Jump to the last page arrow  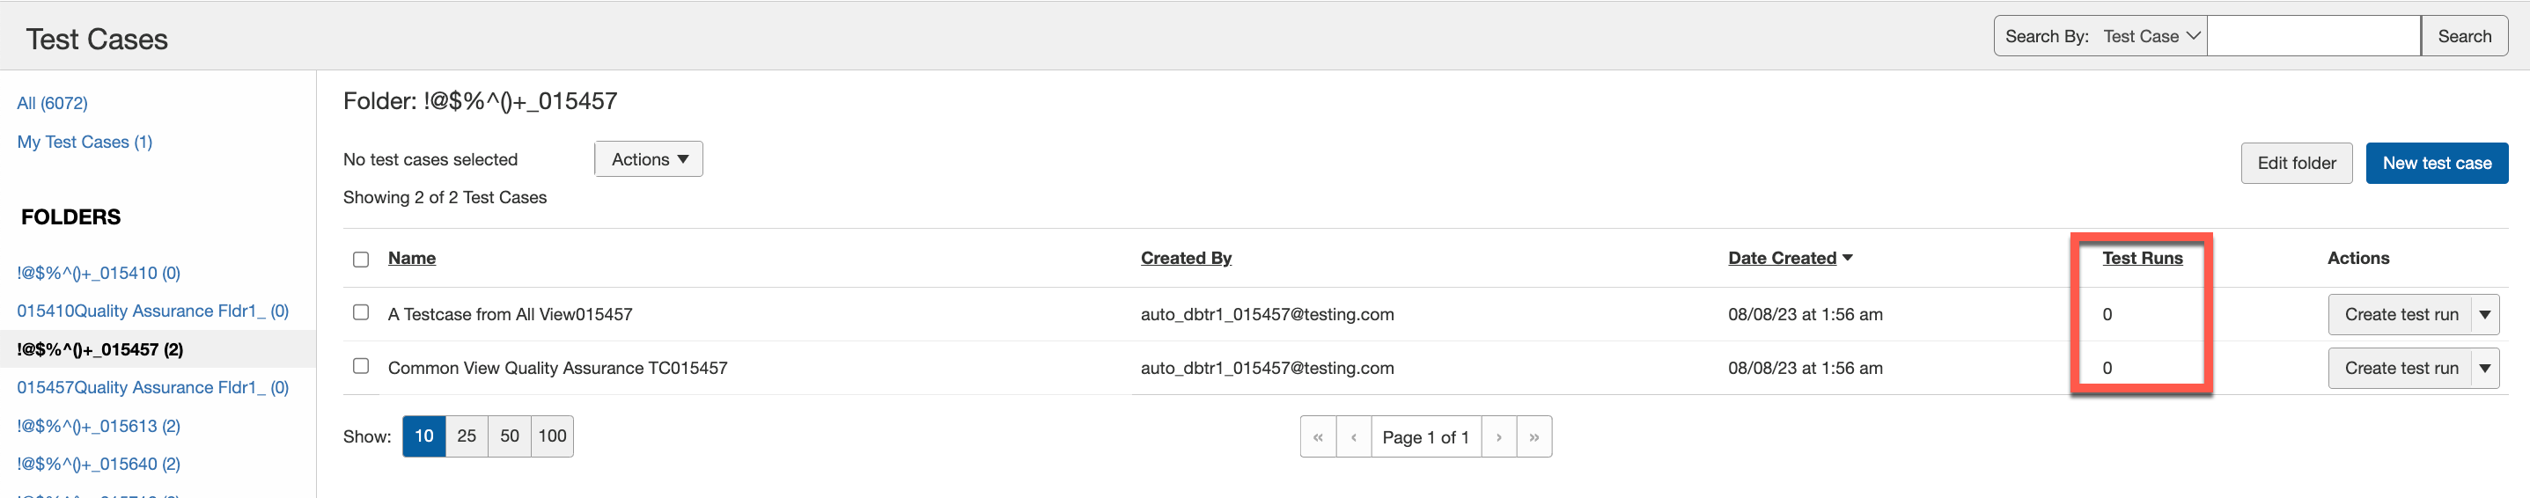pos(1534,437)
